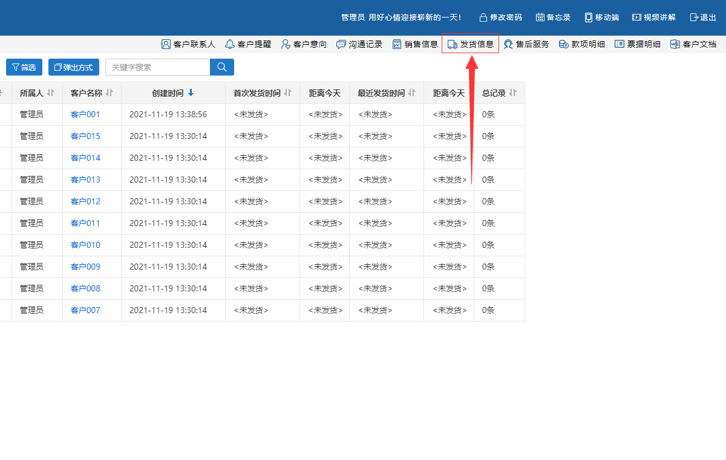This screenshot has height=460, width=726.
Task: Click the 移动端 phone icon
Action: [x=589, y=18]
